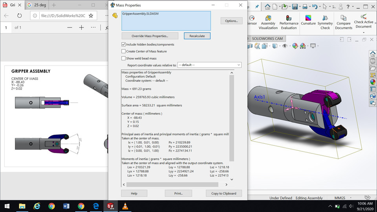Click Copy to Clipboard button
The width and height of the screenshot is (377, 212).
(x=223, y=193)
